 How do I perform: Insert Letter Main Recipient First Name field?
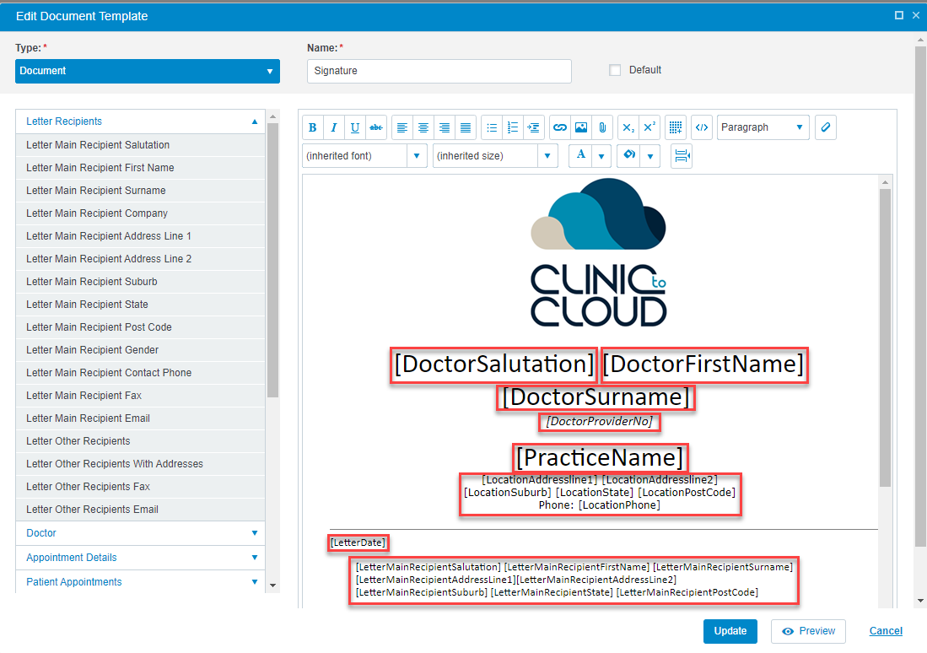tap(140, 168)
